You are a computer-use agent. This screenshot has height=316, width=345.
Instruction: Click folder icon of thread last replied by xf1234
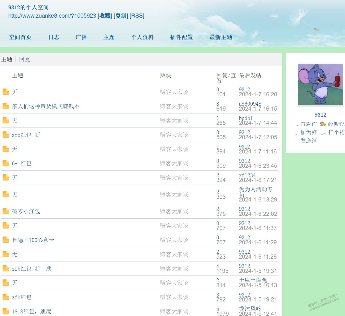[x=6, y=177]
